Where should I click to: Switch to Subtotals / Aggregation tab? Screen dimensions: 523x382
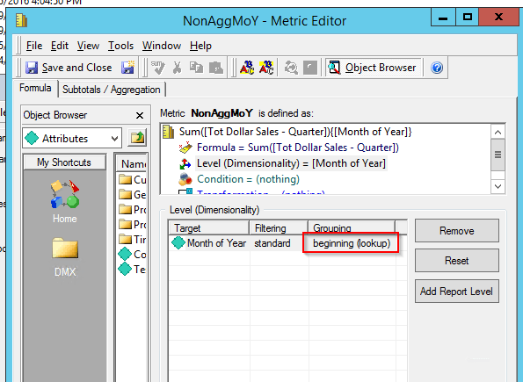(112, 90)
